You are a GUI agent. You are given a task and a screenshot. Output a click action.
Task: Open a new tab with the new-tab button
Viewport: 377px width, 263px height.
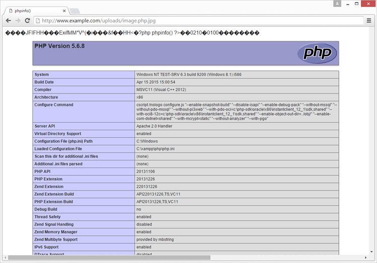75,11
